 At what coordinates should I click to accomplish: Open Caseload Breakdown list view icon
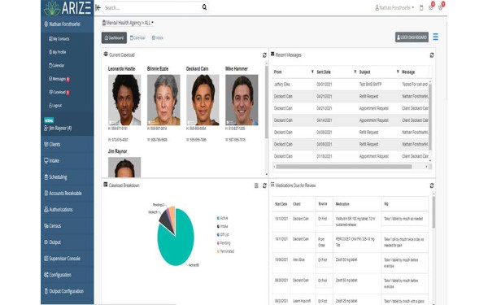(256, 185)
